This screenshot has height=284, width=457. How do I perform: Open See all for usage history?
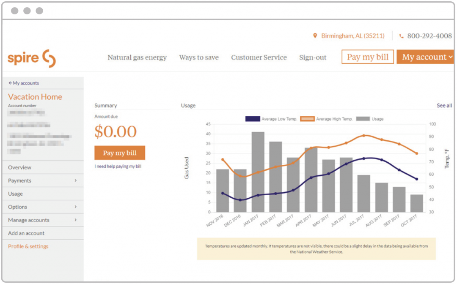point(444,105)
